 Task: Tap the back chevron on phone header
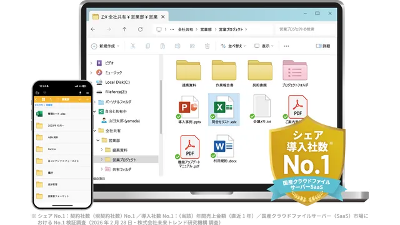(36, 99)
